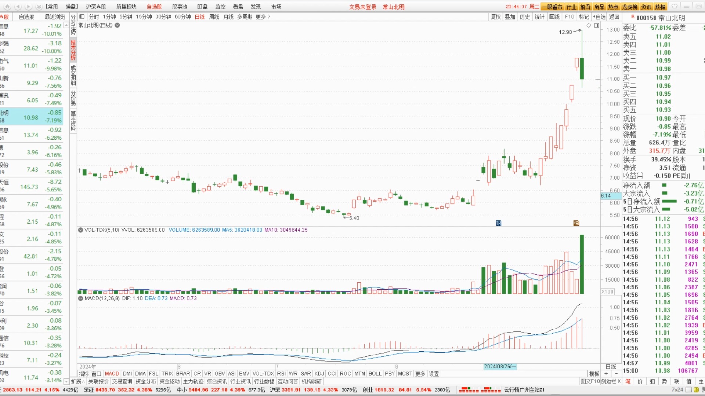Viewport: 705px width, 396px height.
Task: Click the forward arrow icon
Action: pos(28,7)
